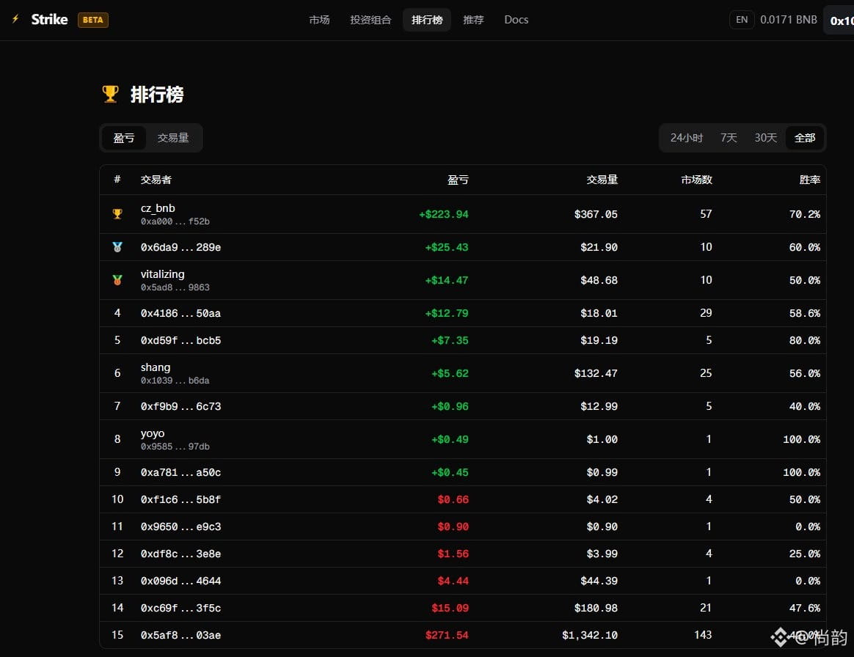Click the 市场数 column header
Screen dimensions: 854x657
click(696, 180)
